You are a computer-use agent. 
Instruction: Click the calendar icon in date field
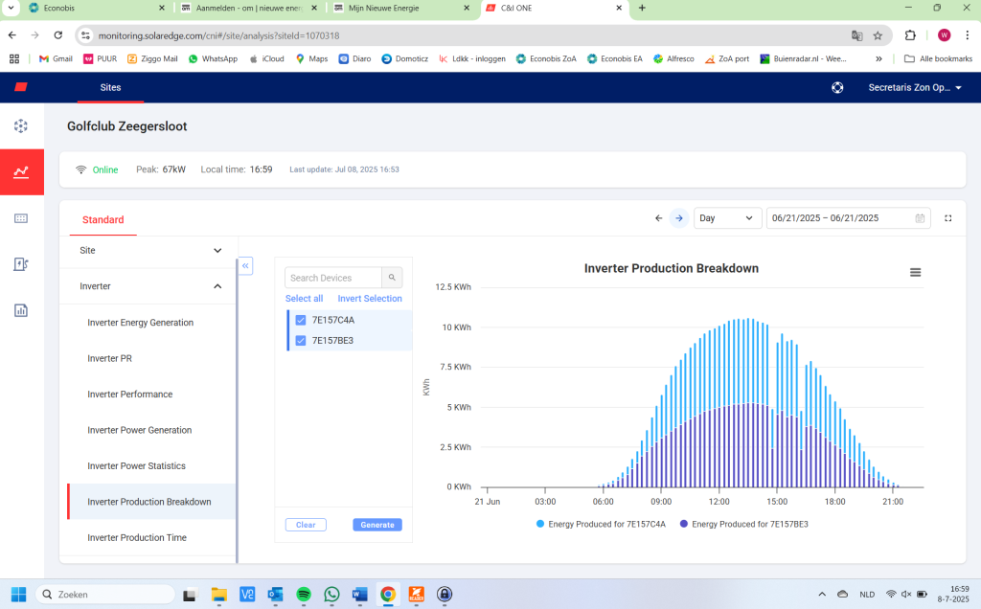tap(920, 218)
